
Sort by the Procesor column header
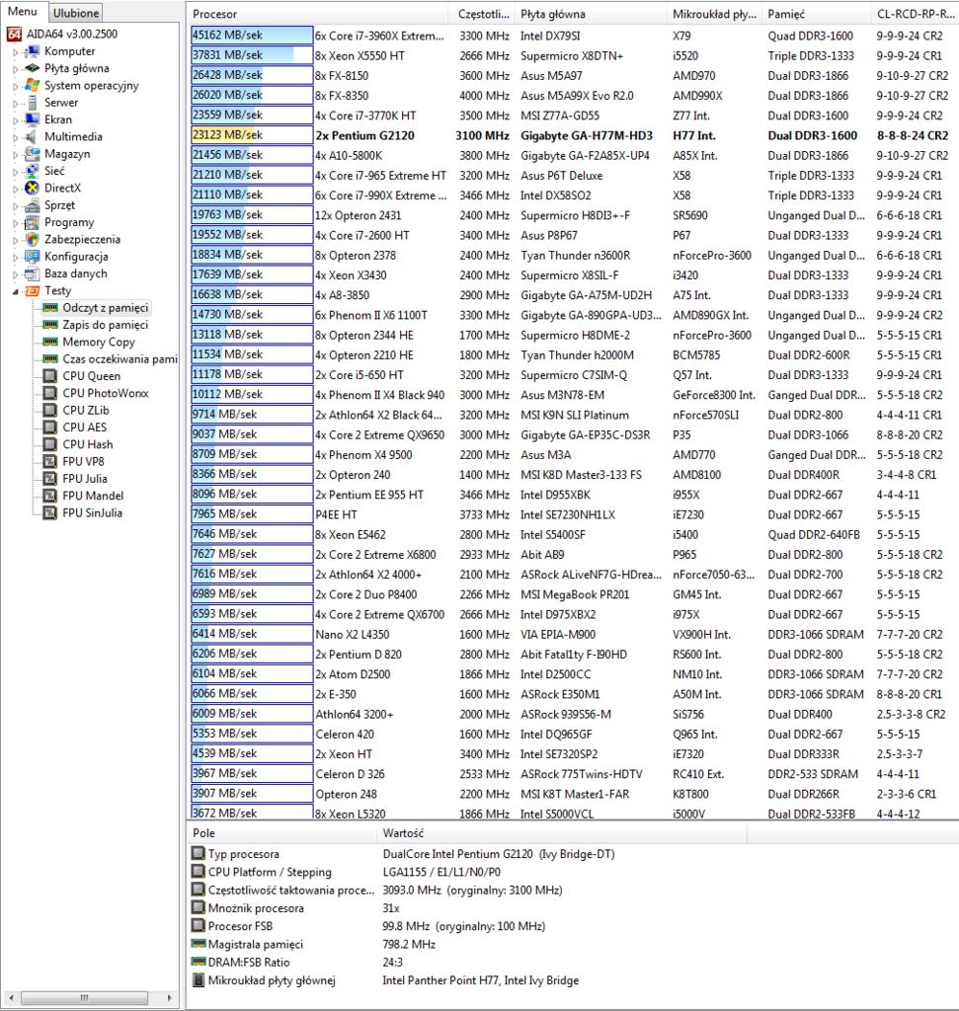pyautogui.click(x=318, y=14)
